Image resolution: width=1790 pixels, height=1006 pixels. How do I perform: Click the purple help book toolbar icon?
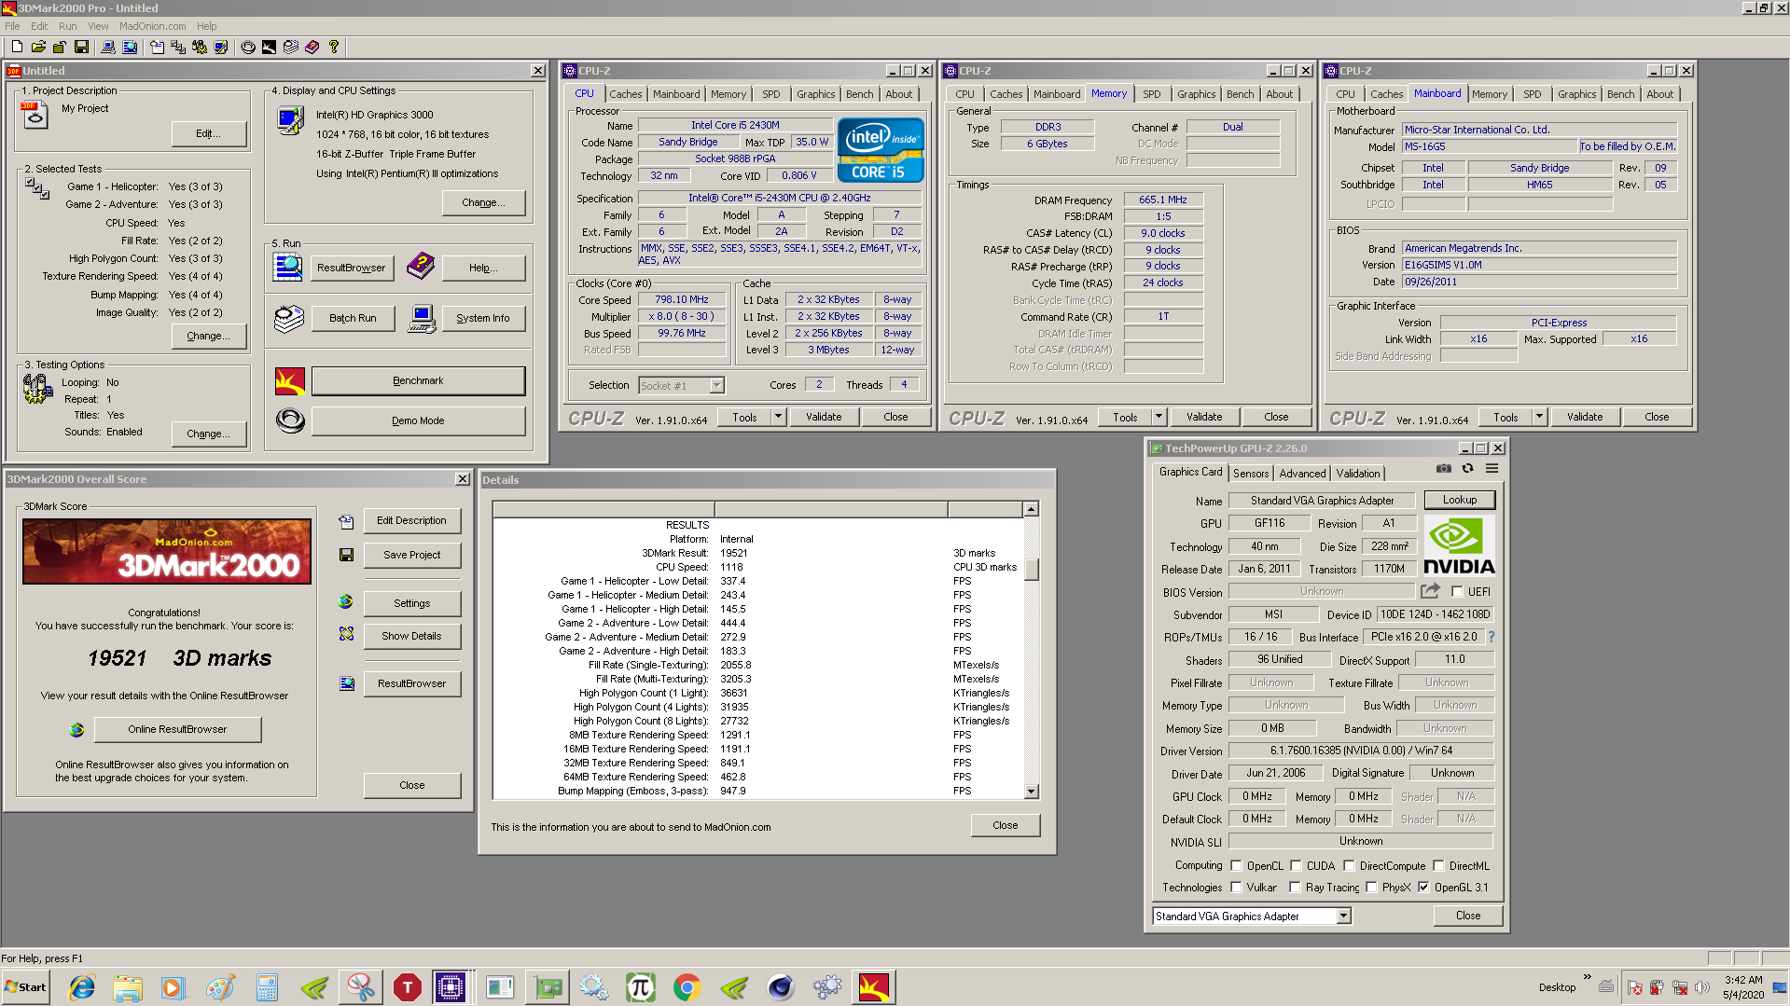pos(312,47)
